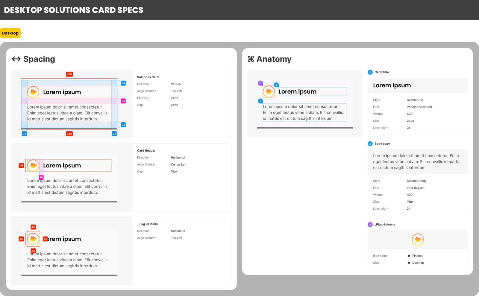Click the Inter Regular font value
This screenshot has width=479, height=296.
pos(416,188)
